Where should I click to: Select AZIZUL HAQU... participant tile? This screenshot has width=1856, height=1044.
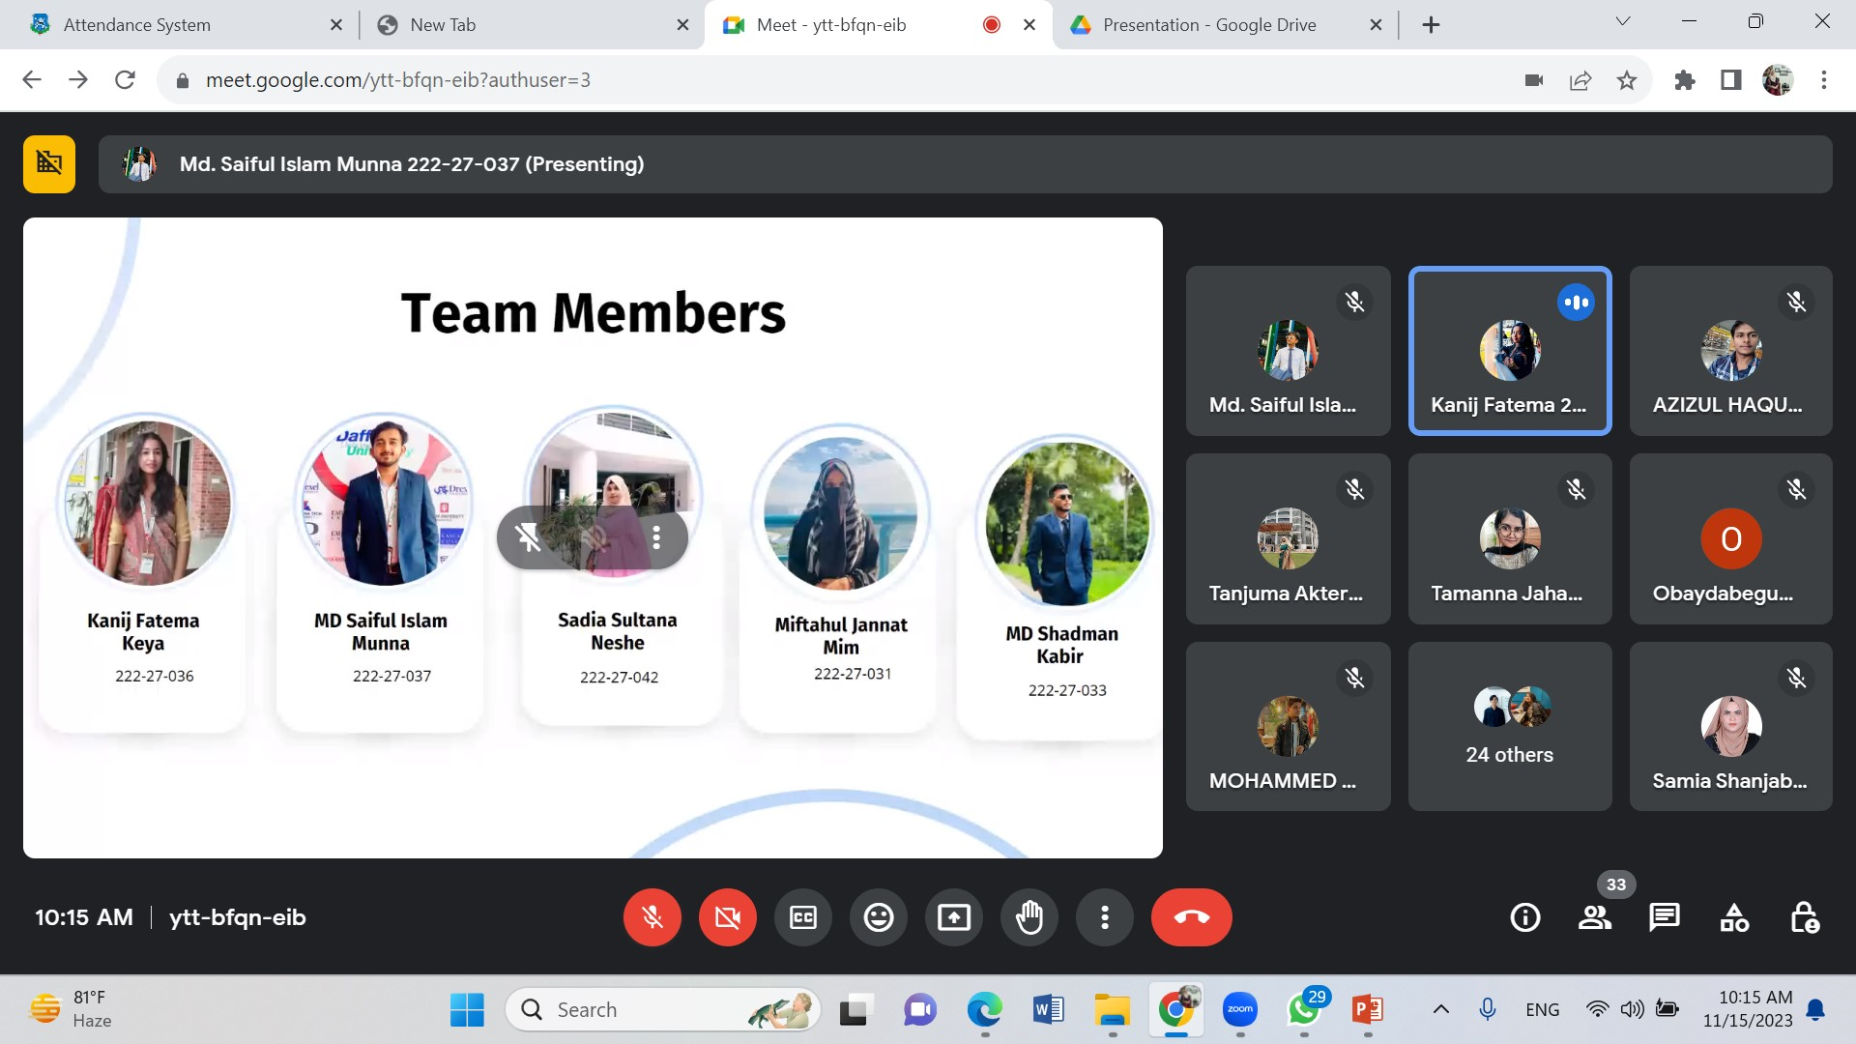(1730, 350)
